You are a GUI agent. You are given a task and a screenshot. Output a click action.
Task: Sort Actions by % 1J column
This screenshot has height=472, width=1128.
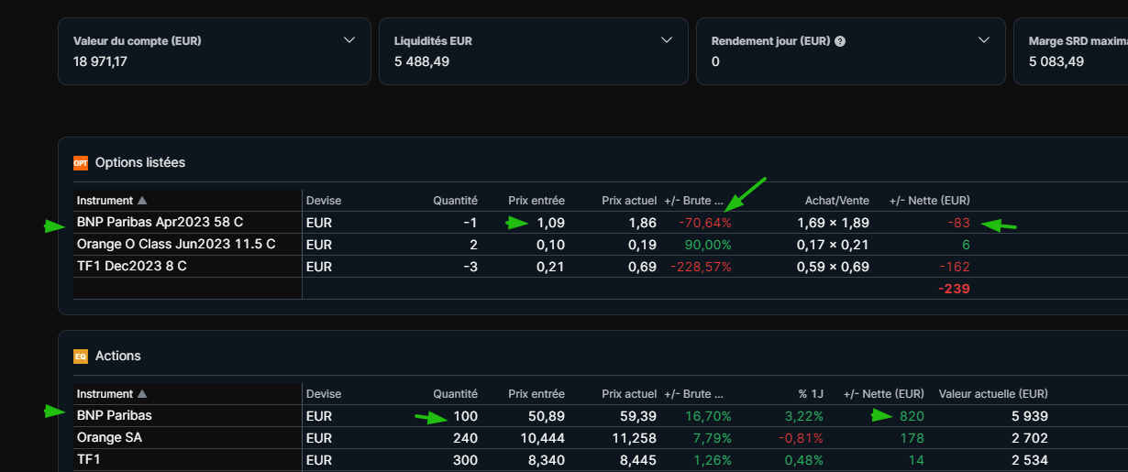811,394
